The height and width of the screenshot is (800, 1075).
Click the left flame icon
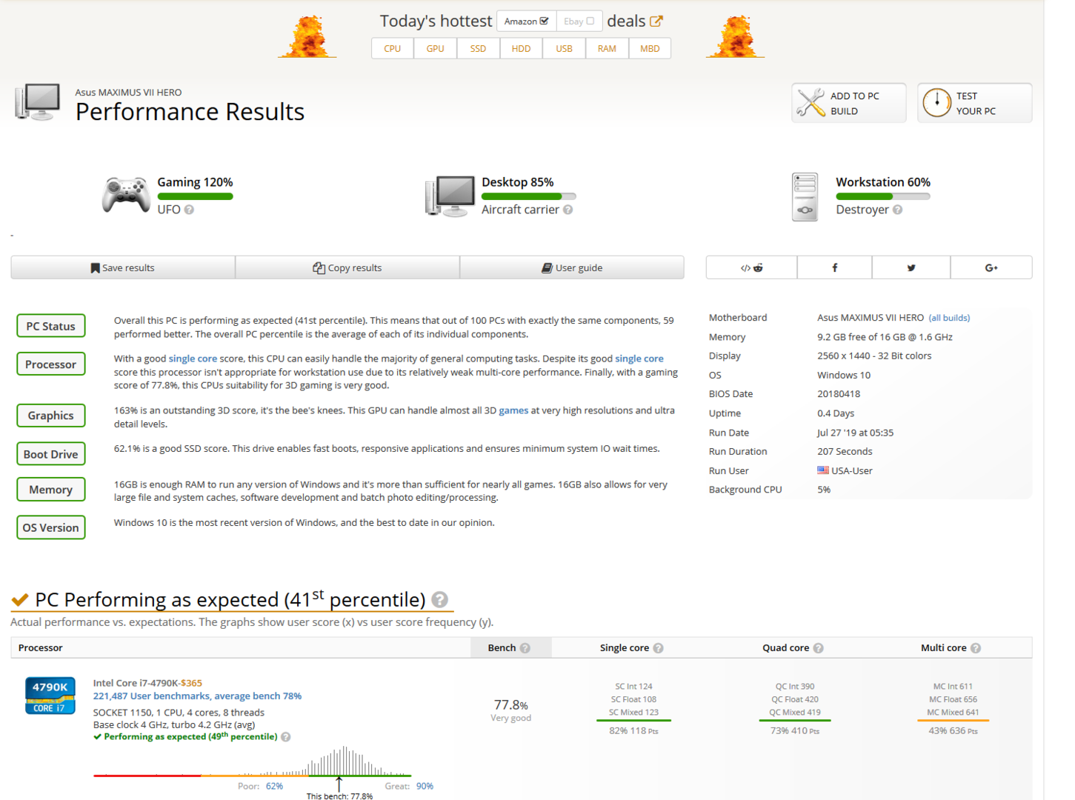point(307,36)
